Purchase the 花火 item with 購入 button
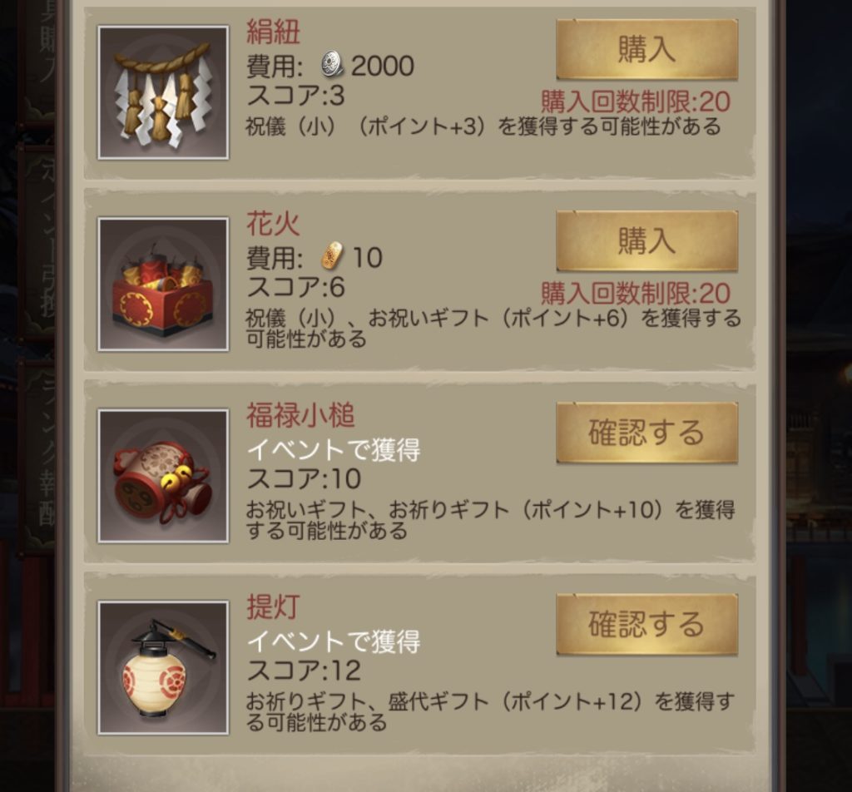This screenshot has width=852, height=792. 646,241
